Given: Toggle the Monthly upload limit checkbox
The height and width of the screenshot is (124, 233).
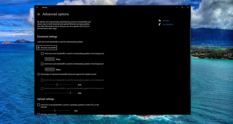Looking at the screenshot, I should point(39,114).
